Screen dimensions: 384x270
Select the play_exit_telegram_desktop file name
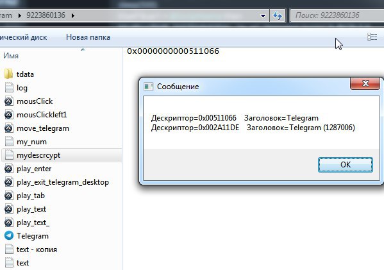pos(63,182)
